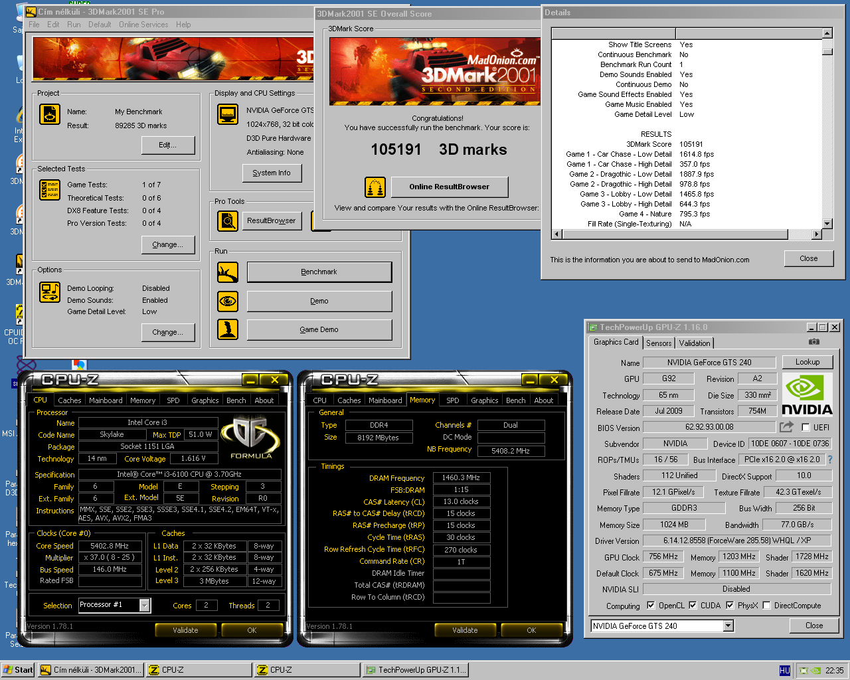850x680 pixels.
Task: Toggle the UEFI checkbox in GPU-Z
Action: click(x=806, y=428)
